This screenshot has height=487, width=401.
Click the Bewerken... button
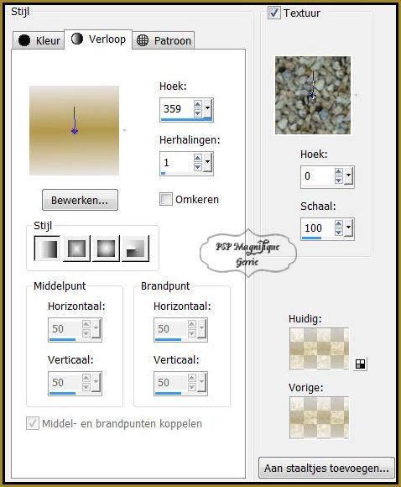click(80, 200)
